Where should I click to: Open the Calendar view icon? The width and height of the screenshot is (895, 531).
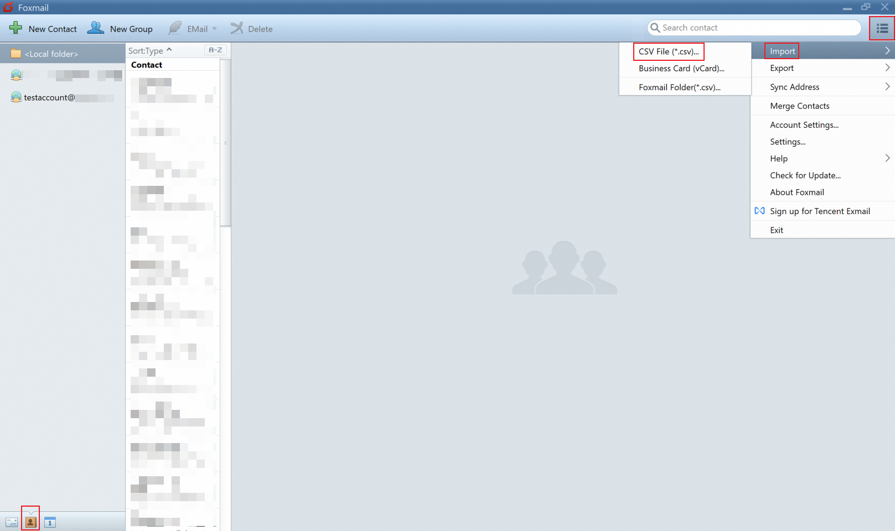(x=50, y=521)
